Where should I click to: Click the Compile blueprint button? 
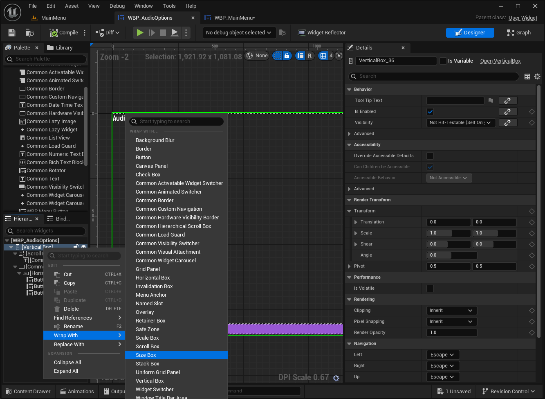[x=64, y=33]
